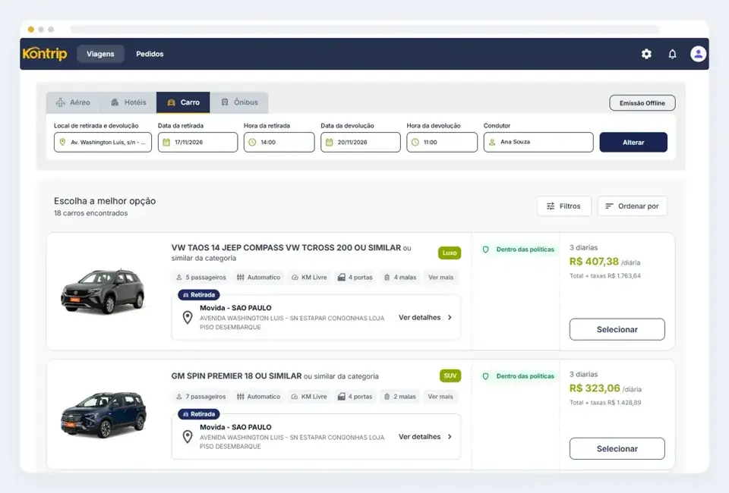Open return time 11:00 field
The image size is (729, 493).
pos(442,142)
